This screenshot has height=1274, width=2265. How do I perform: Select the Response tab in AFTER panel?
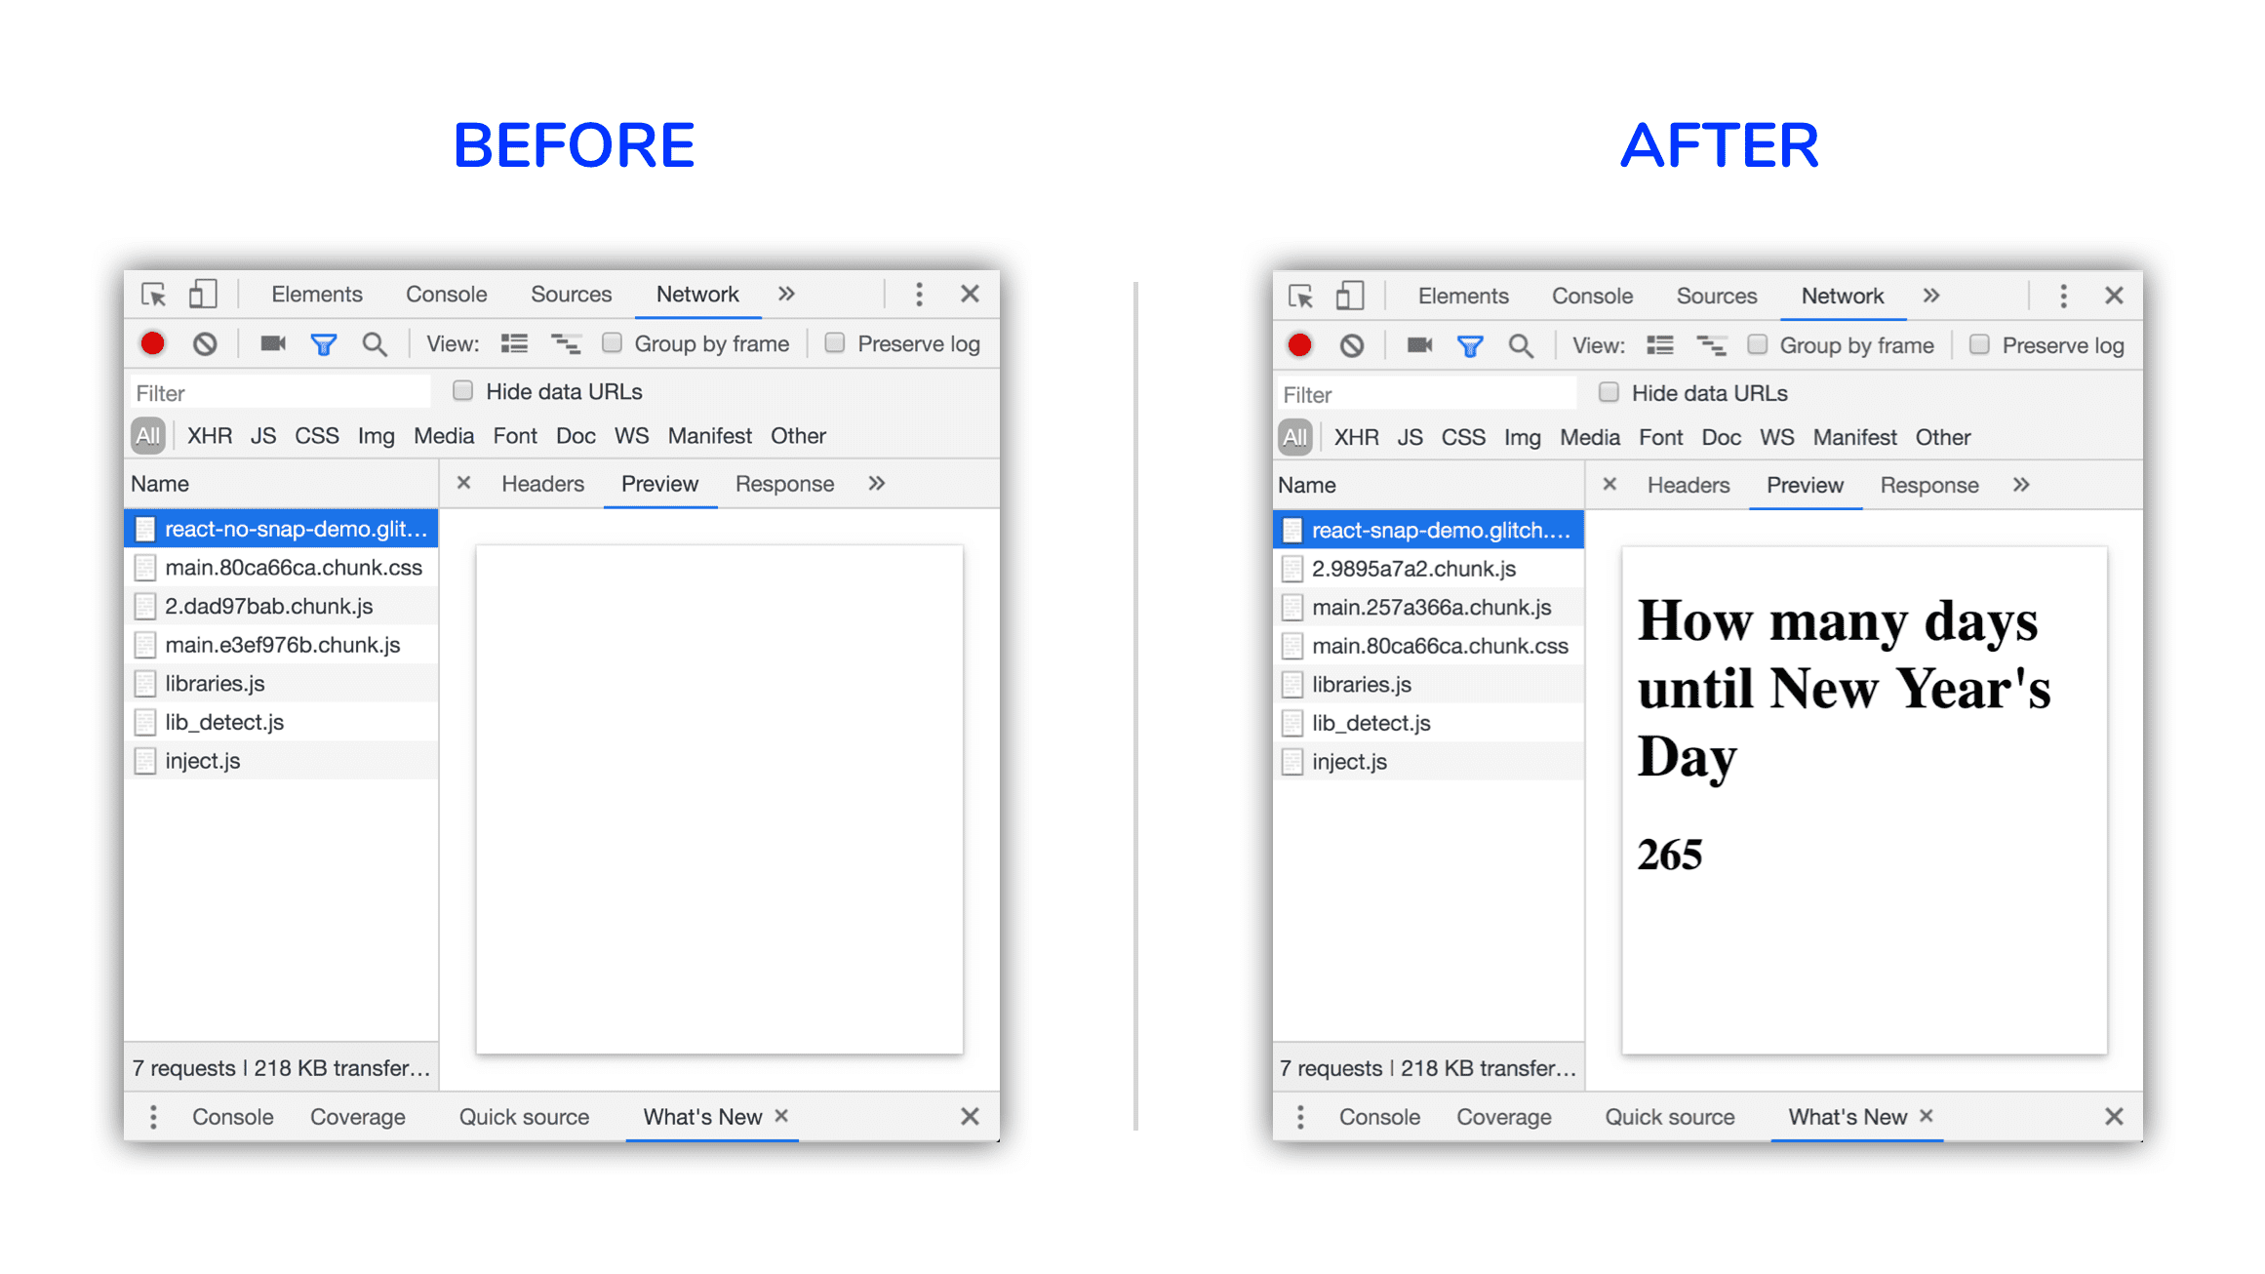pyautogui.click(x=1933, y=482)
